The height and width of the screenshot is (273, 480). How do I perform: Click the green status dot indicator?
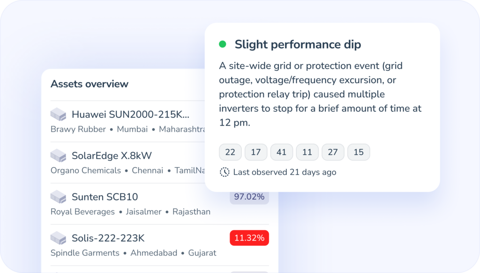click(x=223, y=44)
